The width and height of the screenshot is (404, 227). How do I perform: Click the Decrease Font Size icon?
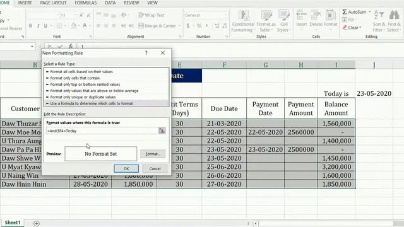click(88, 15)
